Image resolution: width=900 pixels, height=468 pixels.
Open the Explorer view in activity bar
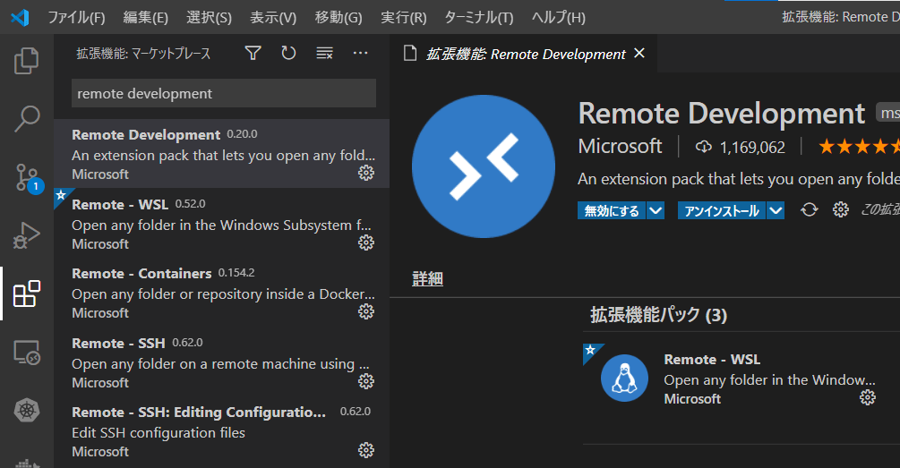point(26,61)
